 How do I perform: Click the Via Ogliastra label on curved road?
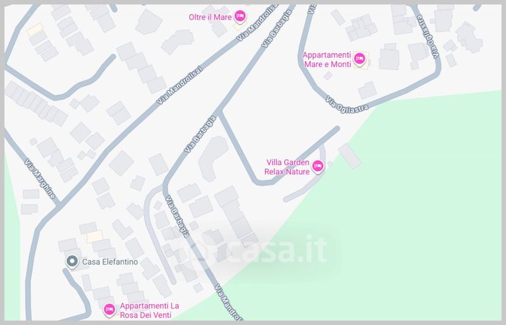[x=347, y=105]
